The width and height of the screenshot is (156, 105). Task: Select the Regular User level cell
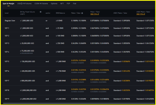[x=10, y=21]
